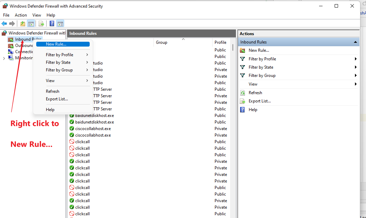Click the blue Help toolbar icon

pyautogui.click(x=52, y=23)
